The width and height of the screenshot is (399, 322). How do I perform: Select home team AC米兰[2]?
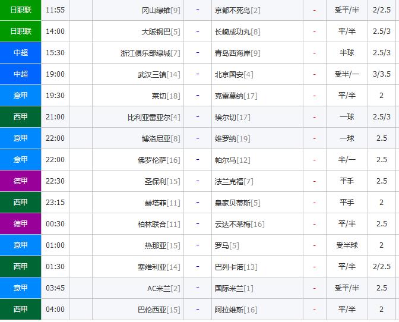164,288
